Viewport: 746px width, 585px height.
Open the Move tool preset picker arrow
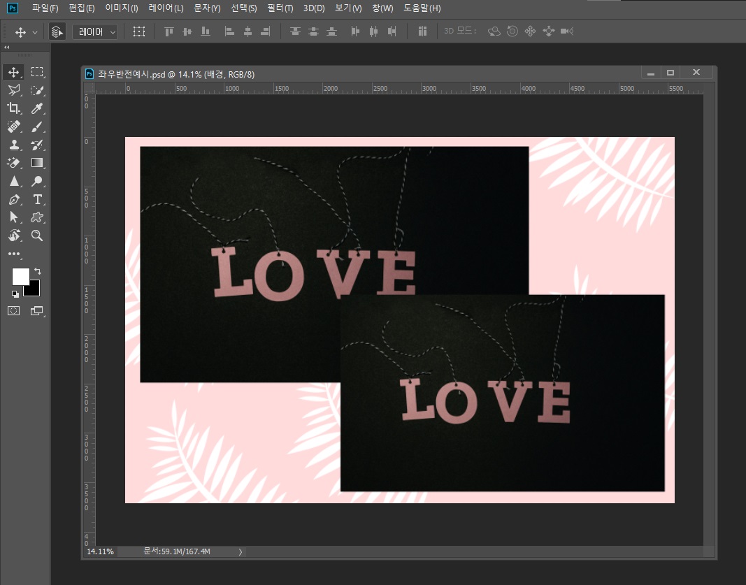click(x=35, y=32)
